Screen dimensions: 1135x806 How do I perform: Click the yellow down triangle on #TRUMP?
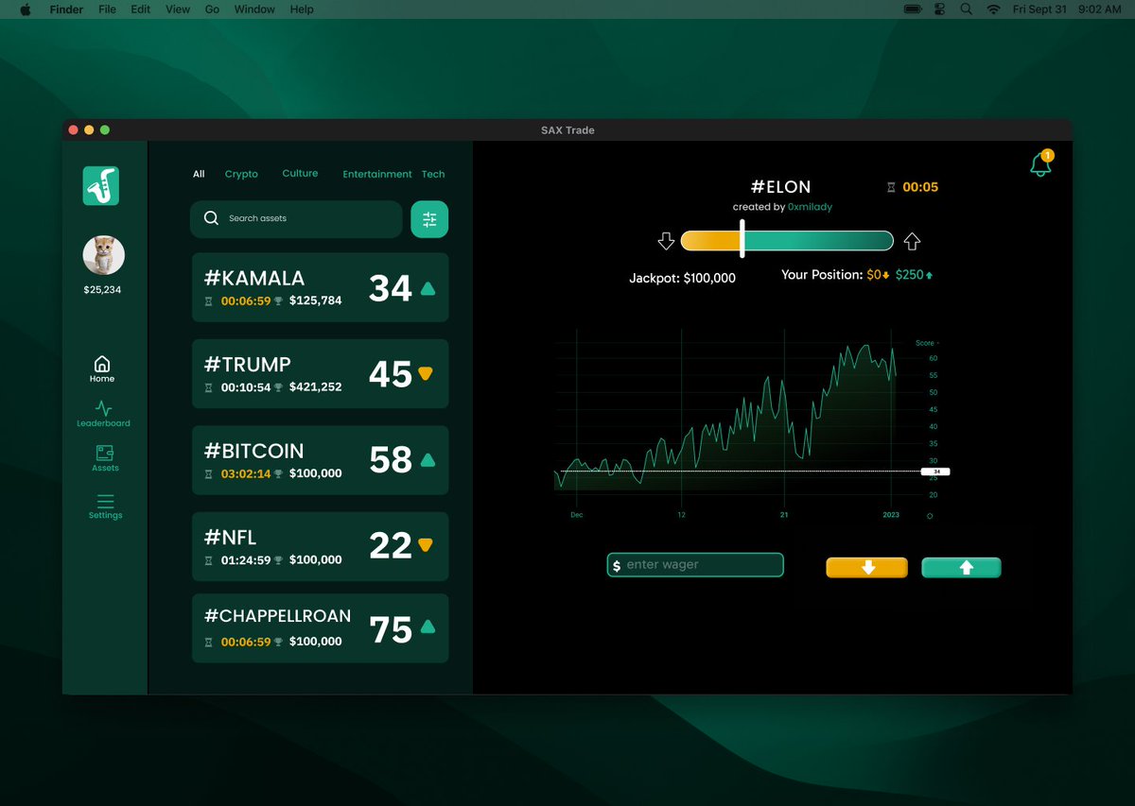point(426,374)
